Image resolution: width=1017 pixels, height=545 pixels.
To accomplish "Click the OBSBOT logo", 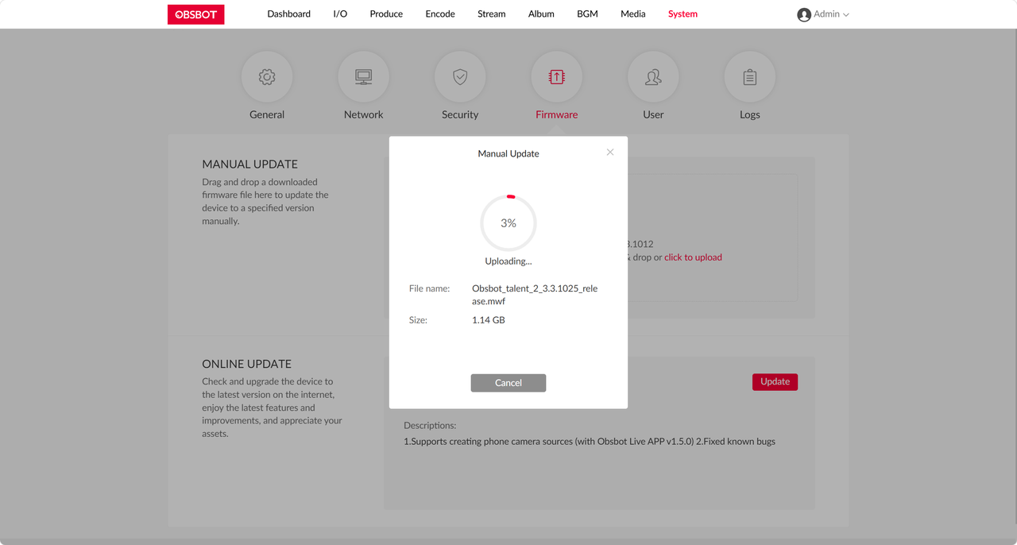I will [x=195, y=14].
